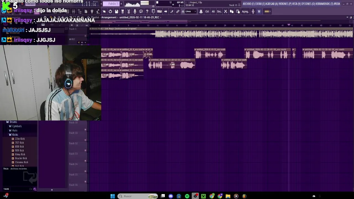The image size is (354, 199).
Task: Open the AGREGAR (A) menu
Action: (272, 4)
